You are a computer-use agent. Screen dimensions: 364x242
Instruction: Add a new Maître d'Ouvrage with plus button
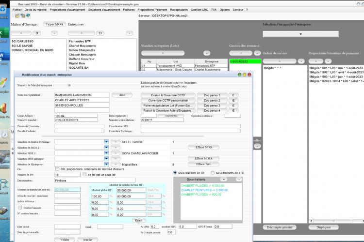21,33
